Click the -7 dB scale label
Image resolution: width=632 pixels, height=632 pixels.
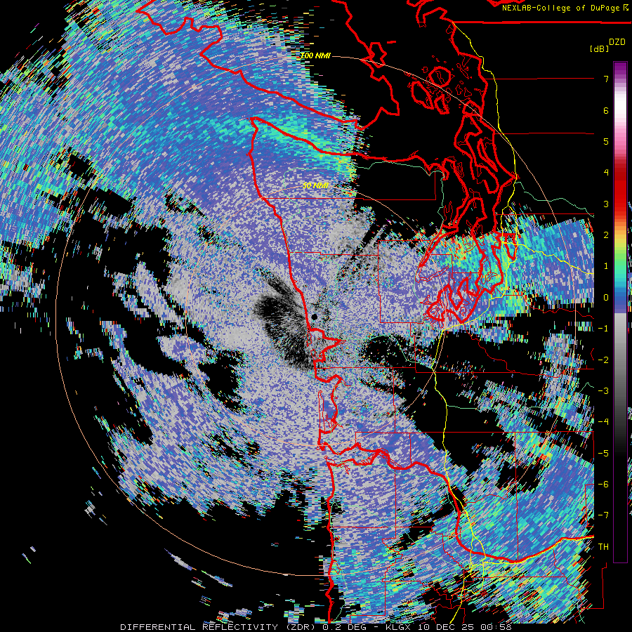(x=603, y=515)
